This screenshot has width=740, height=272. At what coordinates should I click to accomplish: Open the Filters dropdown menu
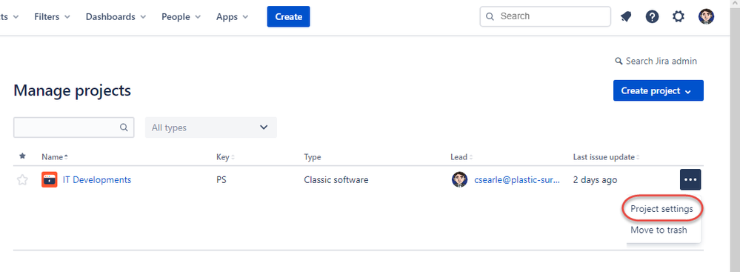[x=53, y=16]
